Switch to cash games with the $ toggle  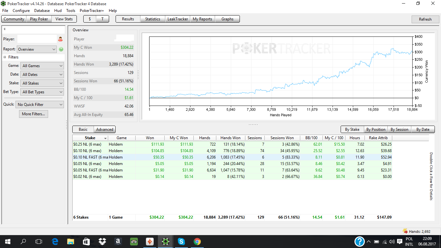tap(90, 19)
